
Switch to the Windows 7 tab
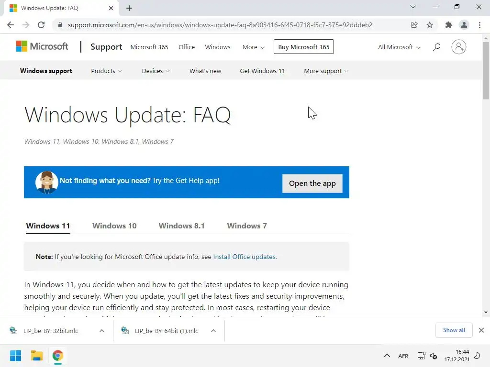point(247,226)
